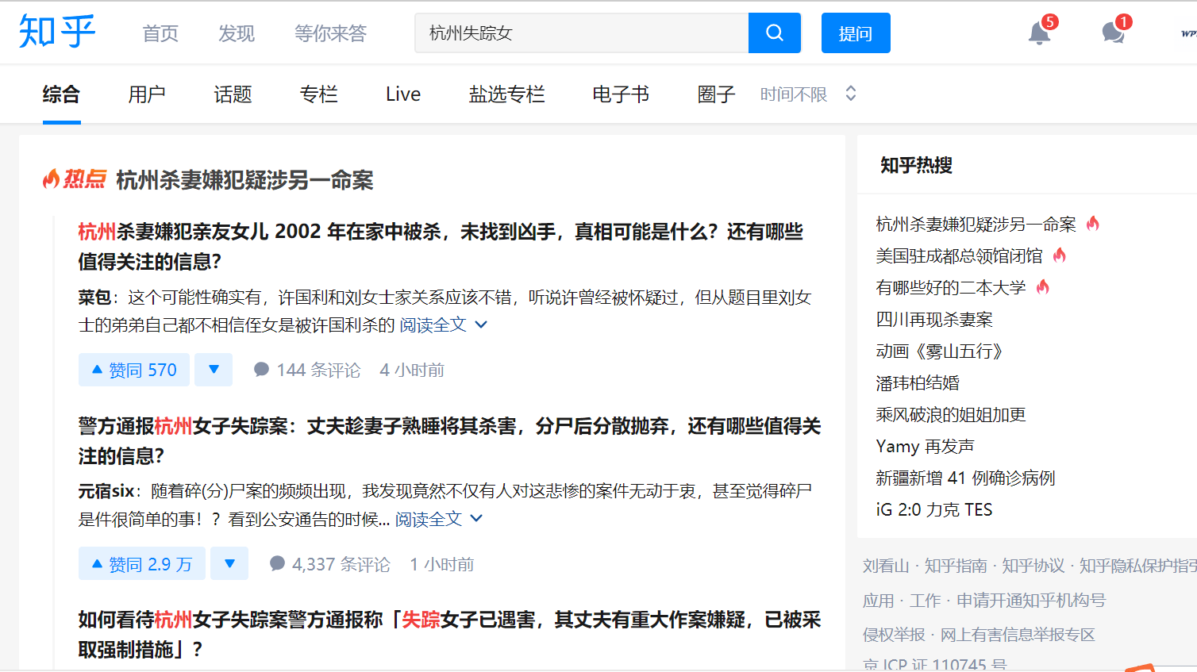Open the notifications bell icon
The image size is (1197, 672).
(1039, 33)
